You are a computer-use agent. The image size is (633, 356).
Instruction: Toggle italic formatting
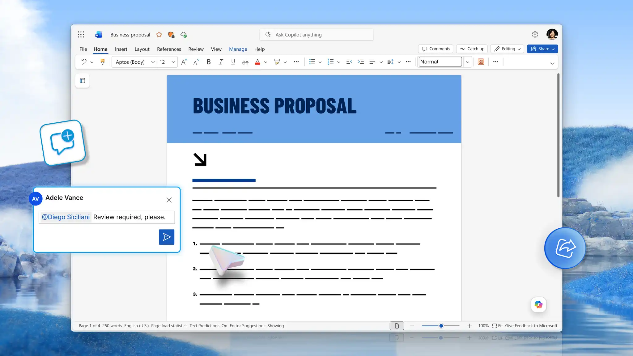[x=221, y=62]
